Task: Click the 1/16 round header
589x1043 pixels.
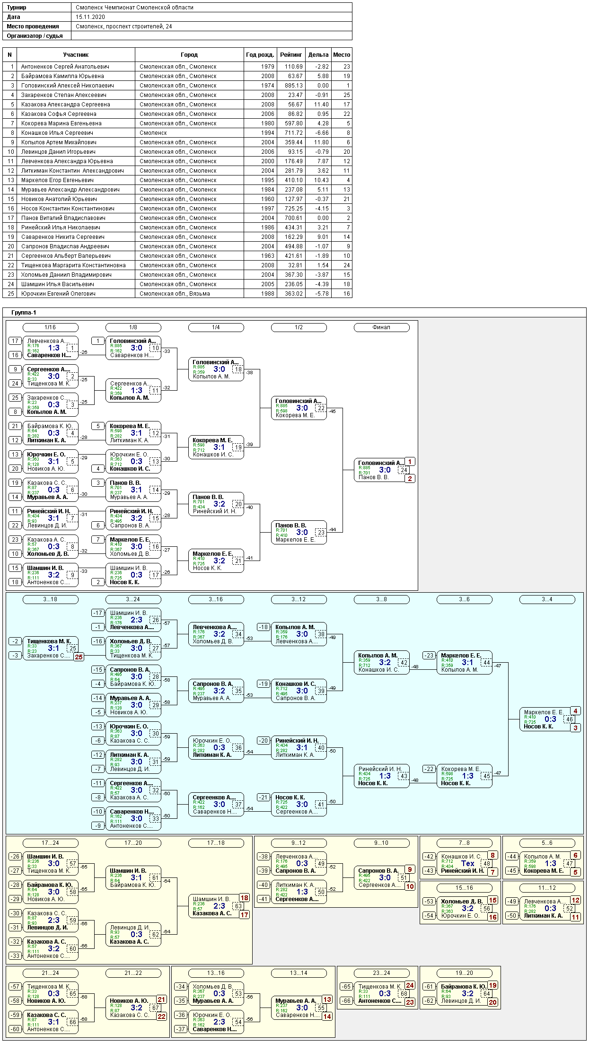Action: click(50, 327)
